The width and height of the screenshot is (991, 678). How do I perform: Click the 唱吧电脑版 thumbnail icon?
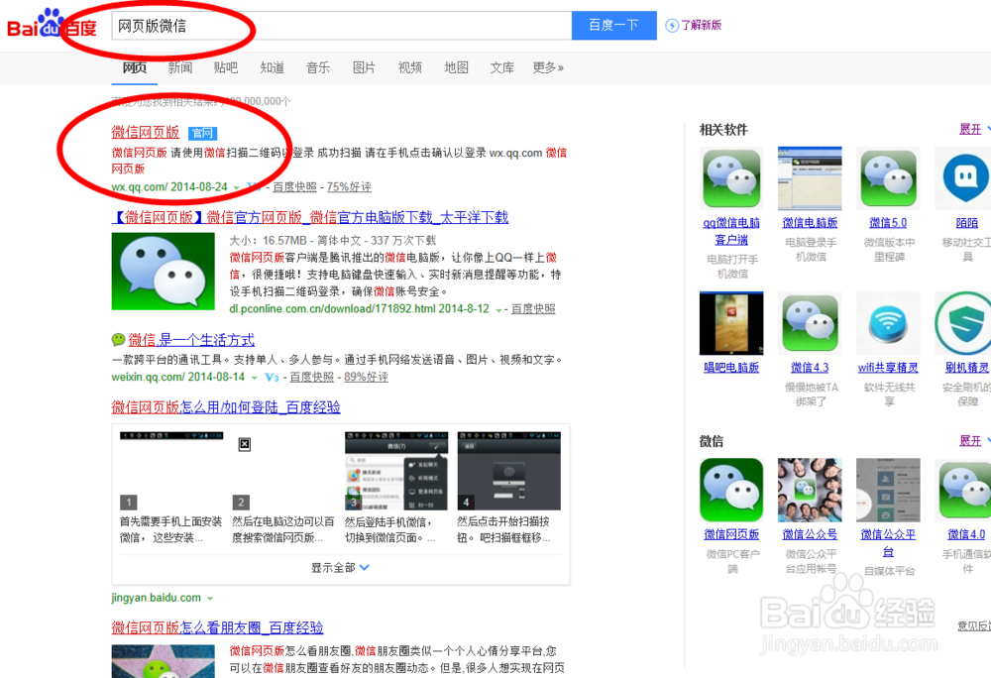click(731, 323)
